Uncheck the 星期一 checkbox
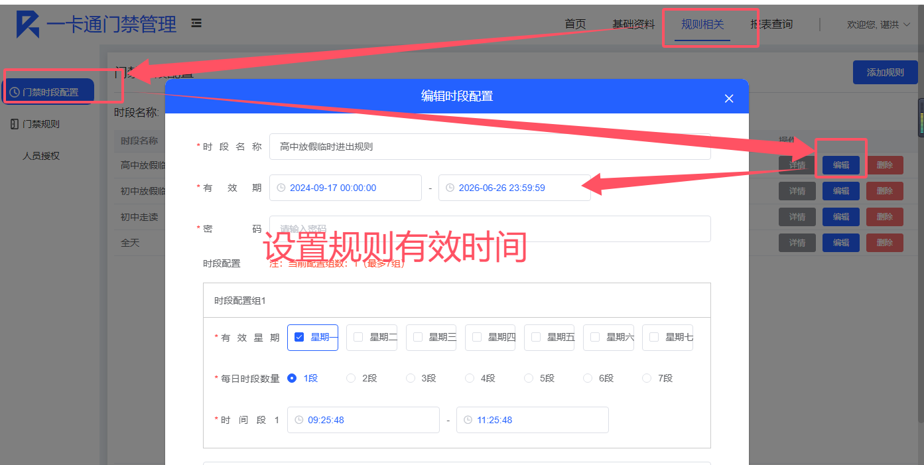The height and width of the screenshot is (465, 924). 299,337
